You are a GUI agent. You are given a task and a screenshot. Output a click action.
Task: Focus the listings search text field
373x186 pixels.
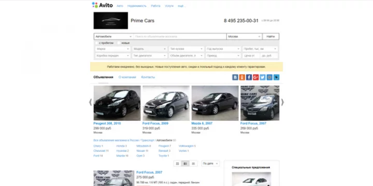[x=180, y=37]
